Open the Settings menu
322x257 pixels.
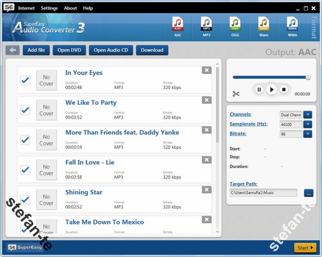(49, 8)
